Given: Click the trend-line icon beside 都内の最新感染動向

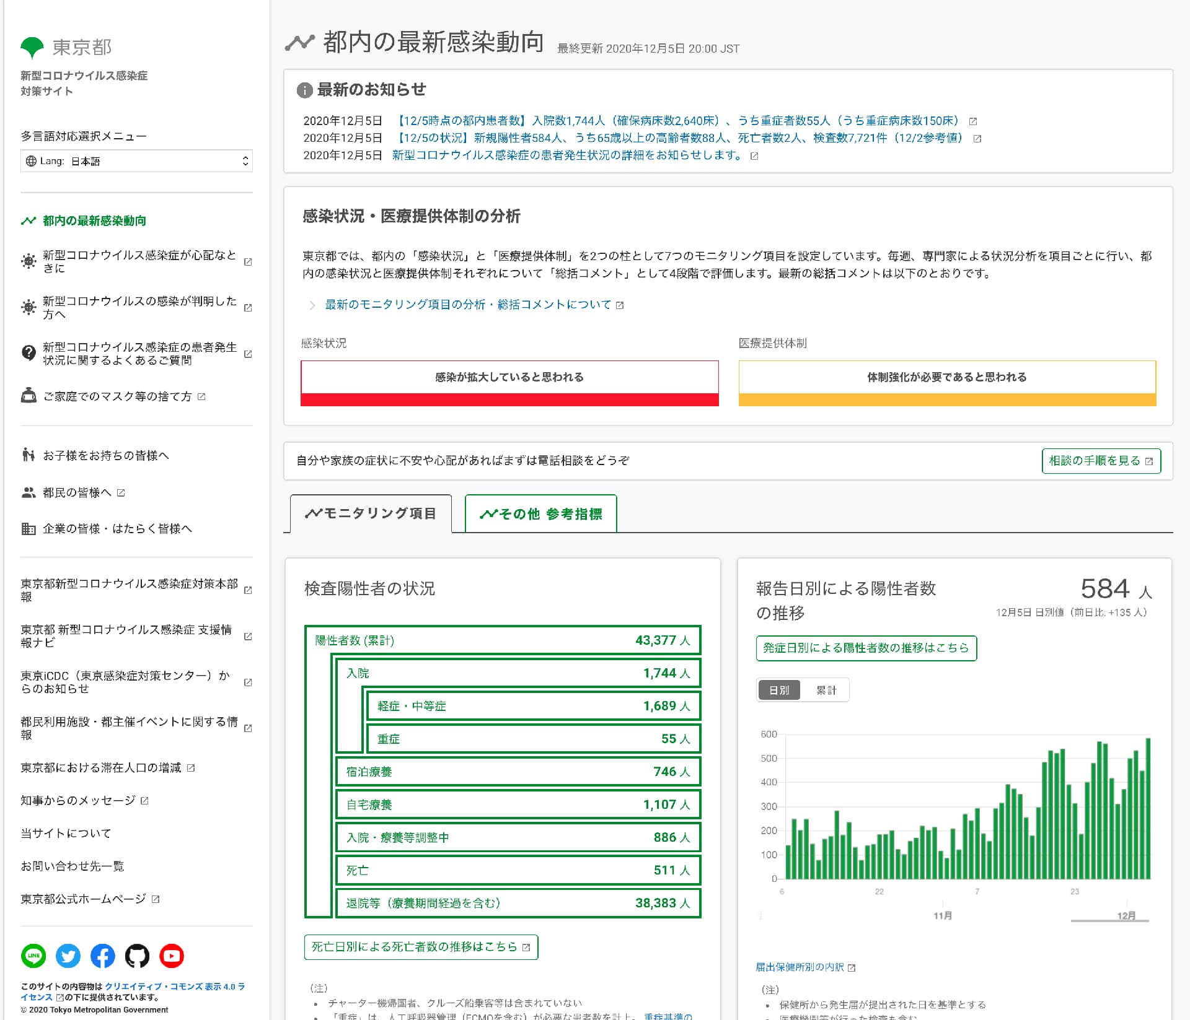Looking at the screenshot, I should pos(27,220).
